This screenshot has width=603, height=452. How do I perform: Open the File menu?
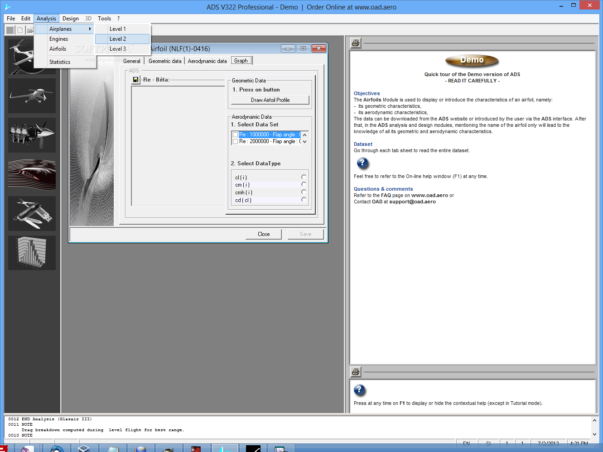click(x=11, y=19)
